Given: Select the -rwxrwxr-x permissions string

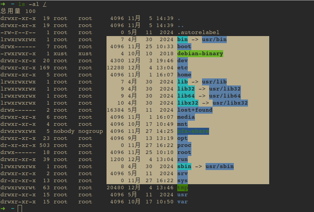Looking at the screenshot, I should coord(18,54).
